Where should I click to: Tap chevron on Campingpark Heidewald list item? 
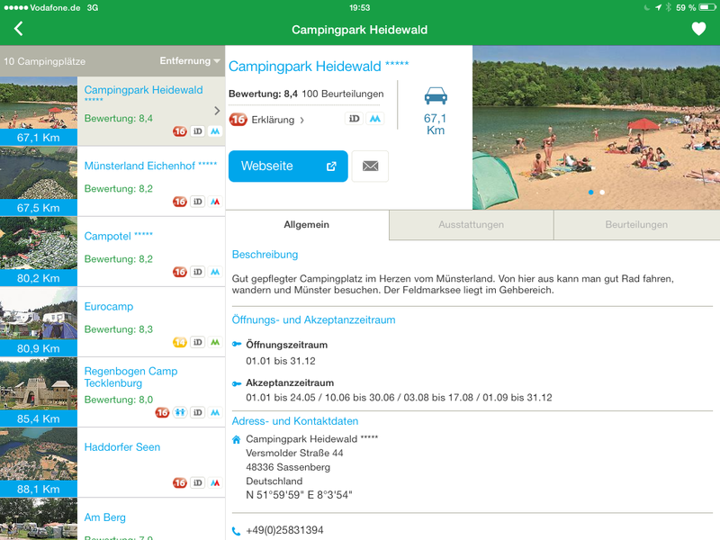pyautogui.click(x=217, y=111)
